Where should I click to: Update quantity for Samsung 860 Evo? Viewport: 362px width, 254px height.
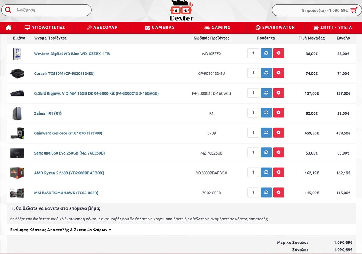pyautogui.click(x=266, y=152)
